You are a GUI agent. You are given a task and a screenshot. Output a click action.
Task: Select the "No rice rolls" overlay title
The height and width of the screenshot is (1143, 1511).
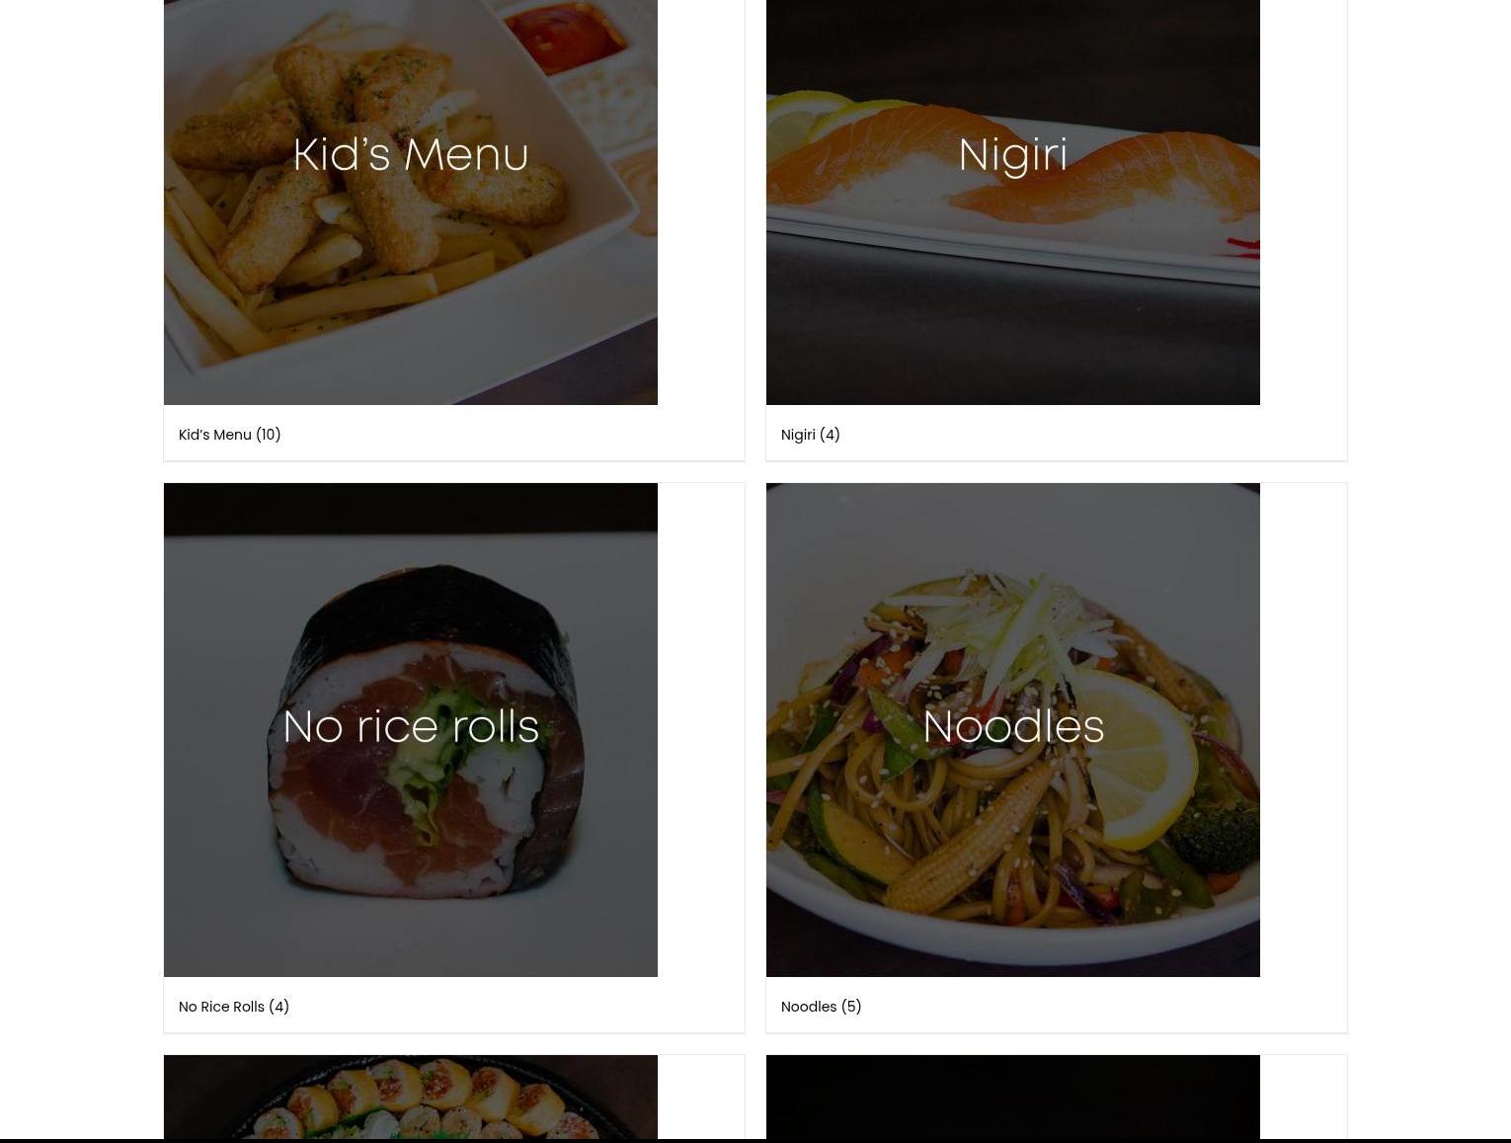411,727
